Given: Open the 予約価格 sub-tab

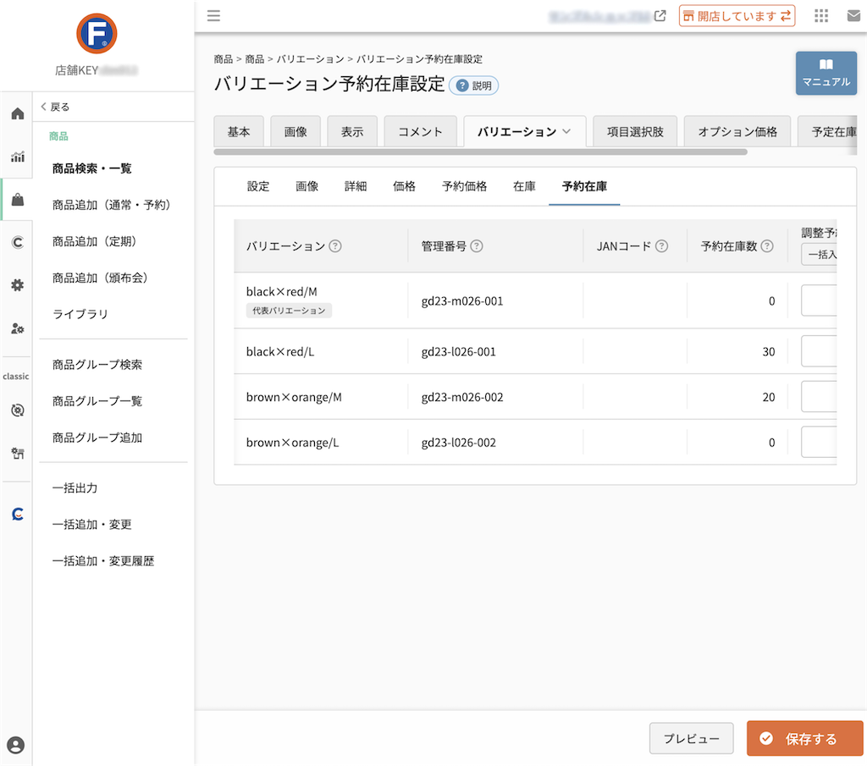Looking at the screenshot, I should pos(465,186).
